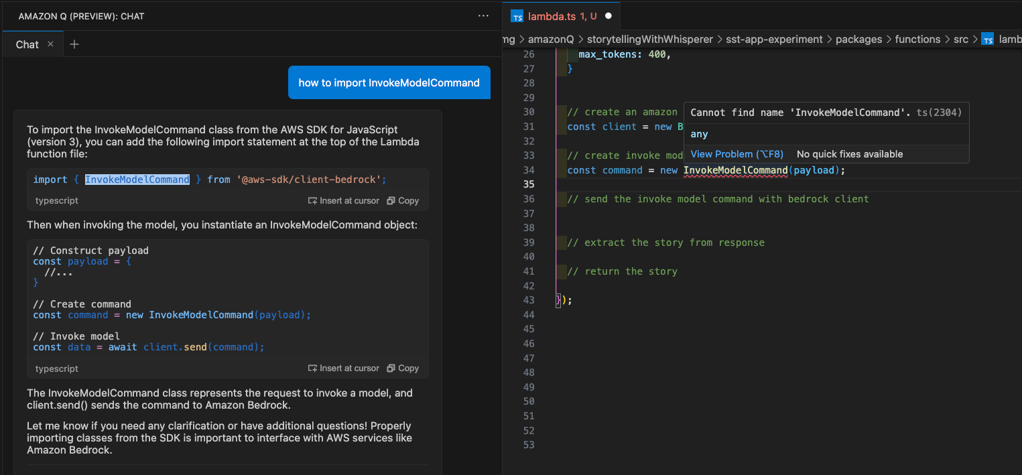This screenshot has width=1022, height=475.
Task: Click TypeScript file icon on lambda.ts tab
Action: point(517,16)
